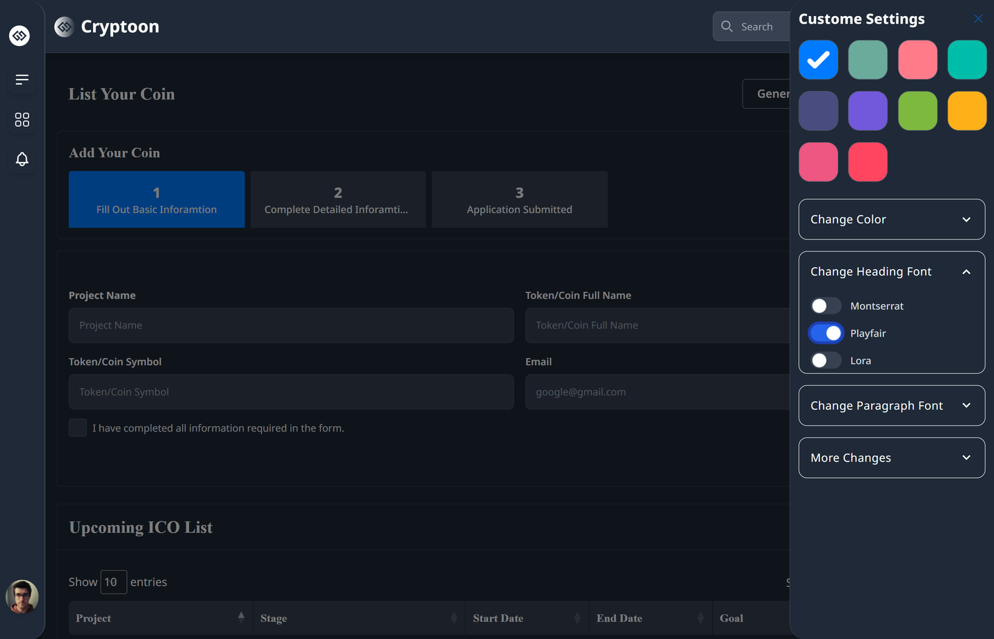Open the hamburger menu icon in sidebar
The image size is (994, 639).
(x=22, y=79)
